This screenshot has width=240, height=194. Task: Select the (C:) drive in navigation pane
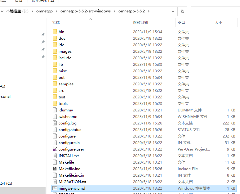[6, 183]
